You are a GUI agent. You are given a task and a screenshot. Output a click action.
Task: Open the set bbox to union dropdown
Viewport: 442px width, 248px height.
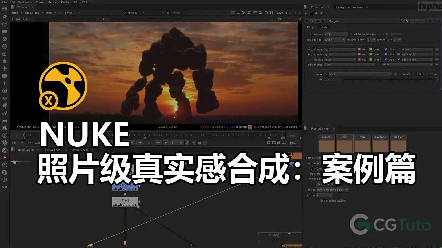tap(334, 40)
